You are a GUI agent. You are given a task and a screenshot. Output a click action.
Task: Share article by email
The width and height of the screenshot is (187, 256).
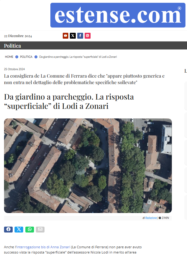[40, 229]
